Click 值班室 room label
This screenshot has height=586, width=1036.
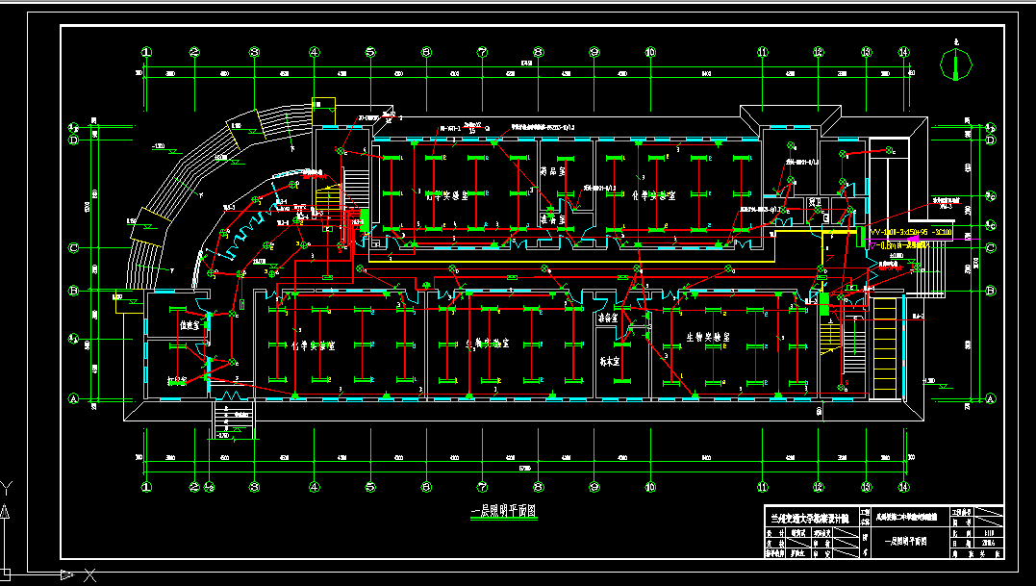(190, 325)
